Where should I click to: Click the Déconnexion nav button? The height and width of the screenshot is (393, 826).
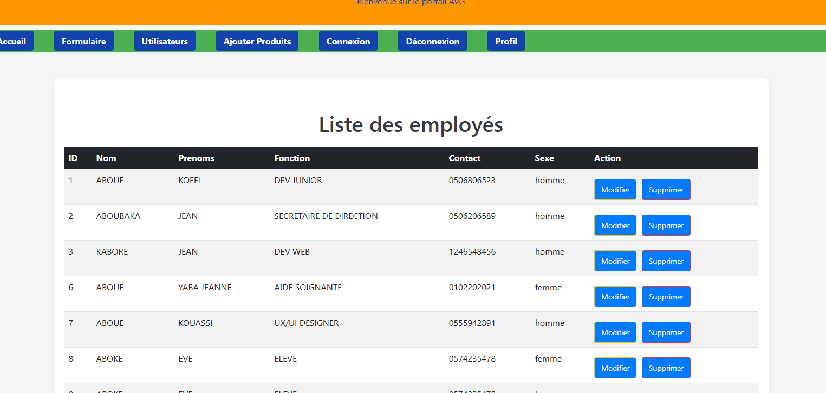coord(432,41)
